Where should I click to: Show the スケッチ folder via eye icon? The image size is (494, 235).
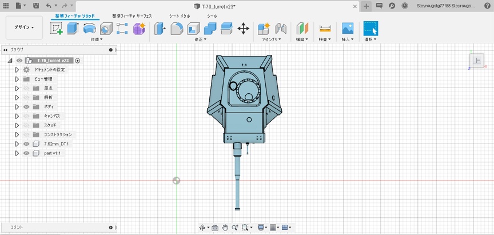[26, 125]
